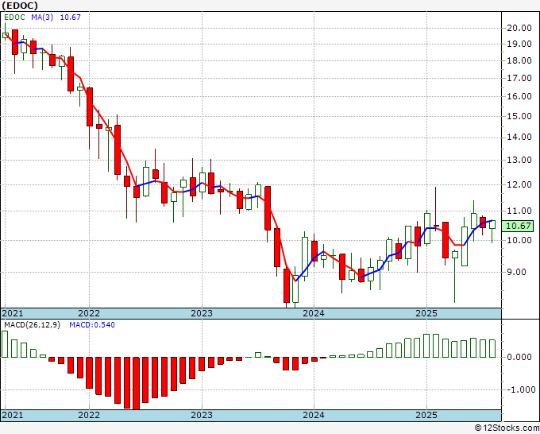Click the 13.00 price axis label

(519, 160)
